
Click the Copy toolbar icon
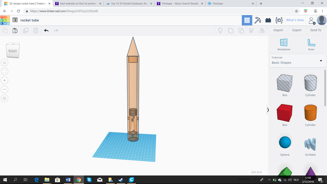pos(5,31)
